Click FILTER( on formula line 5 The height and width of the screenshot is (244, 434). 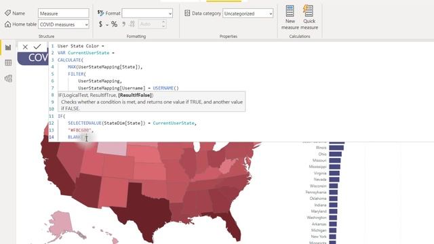coord(77,74)
